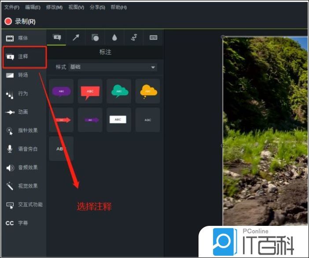309x258 pixels.
Task: Open the 转场 transitions panel
Action: click(24, 75)
